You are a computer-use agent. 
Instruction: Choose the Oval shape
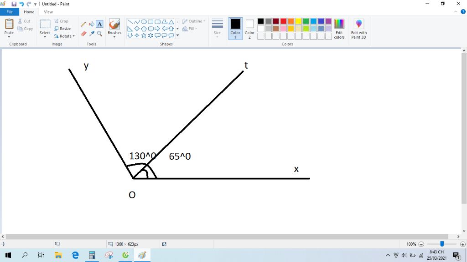tap(144, 22)
